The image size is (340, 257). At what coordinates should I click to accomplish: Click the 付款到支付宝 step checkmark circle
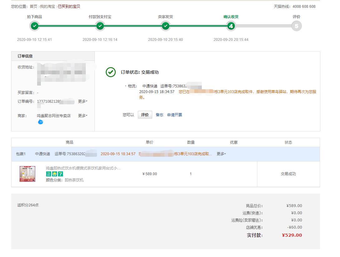point(100,26)
